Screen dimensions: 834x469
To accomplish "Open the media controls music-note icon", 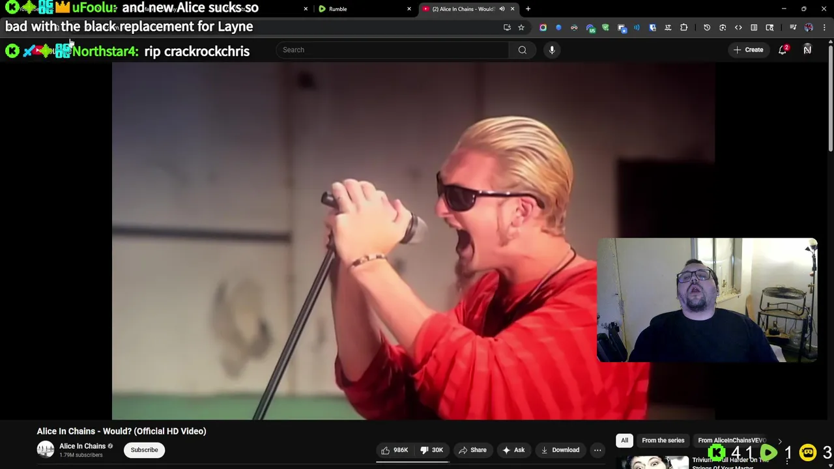I will (x=793, y=27).
